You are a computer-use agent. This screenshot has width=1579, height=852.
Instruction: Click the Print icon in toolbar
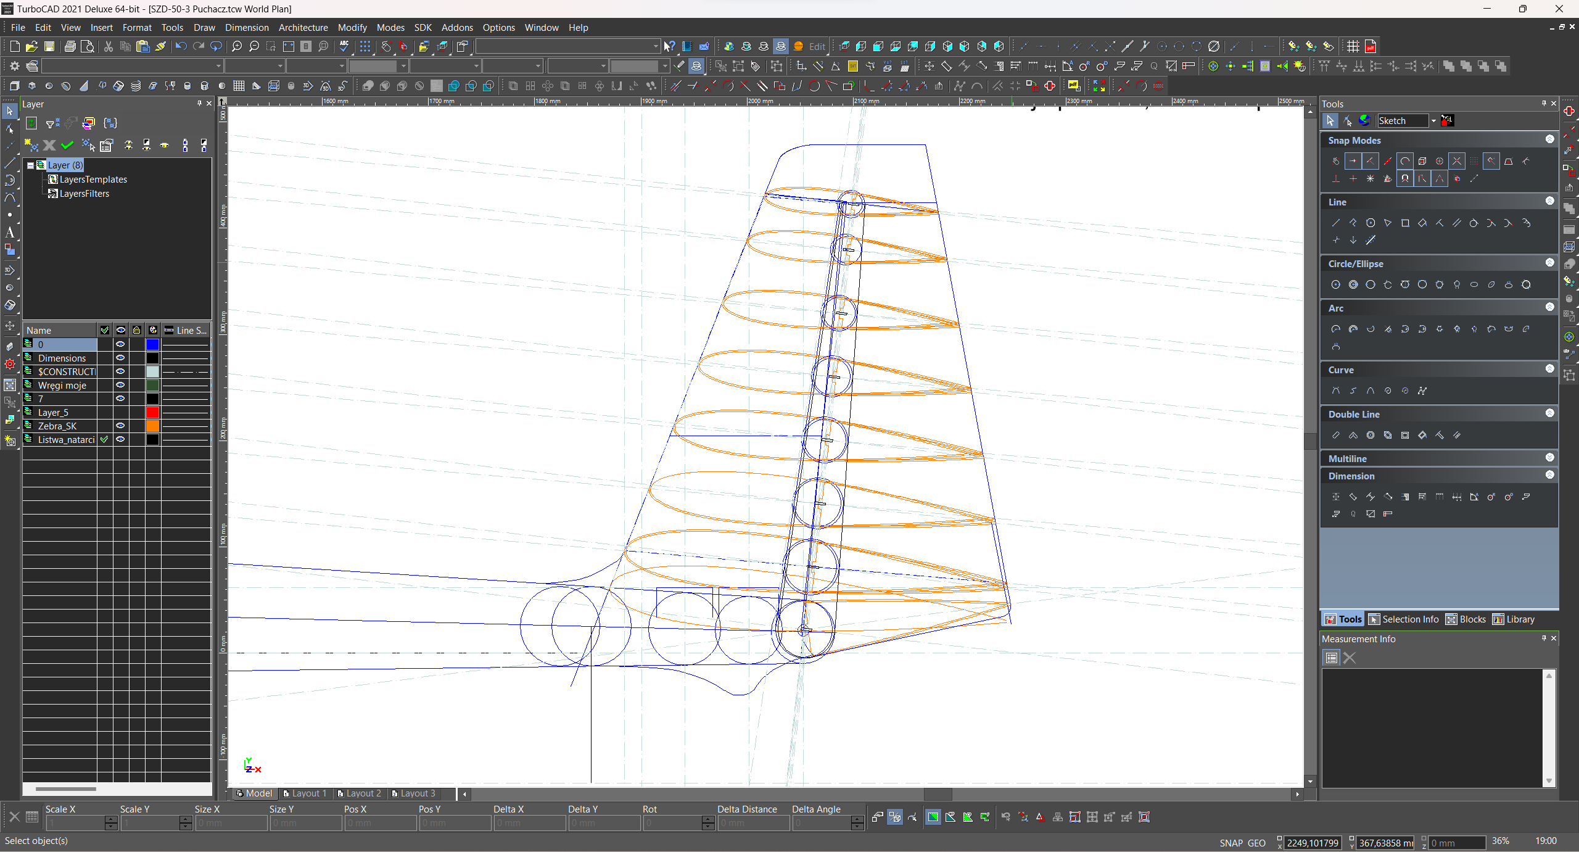[x=70, y=46]
